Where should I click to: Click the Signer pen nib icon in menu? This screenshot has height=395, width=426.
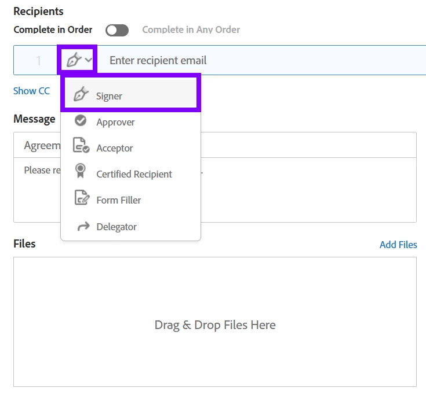81,94
